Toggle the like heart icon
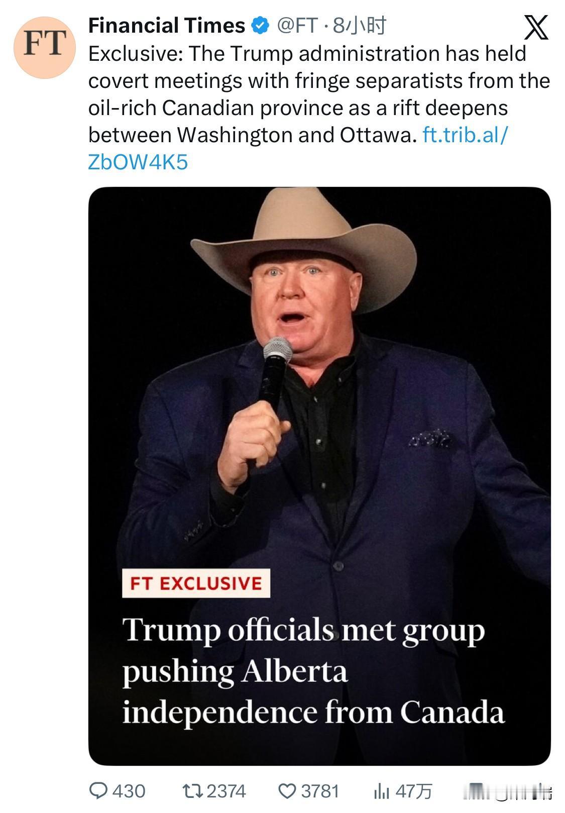 coord(287,791)
